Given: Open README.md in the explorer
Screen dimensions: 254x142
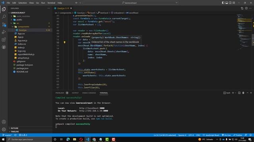Looking at the screenshot, I should (x=22, y=72).
